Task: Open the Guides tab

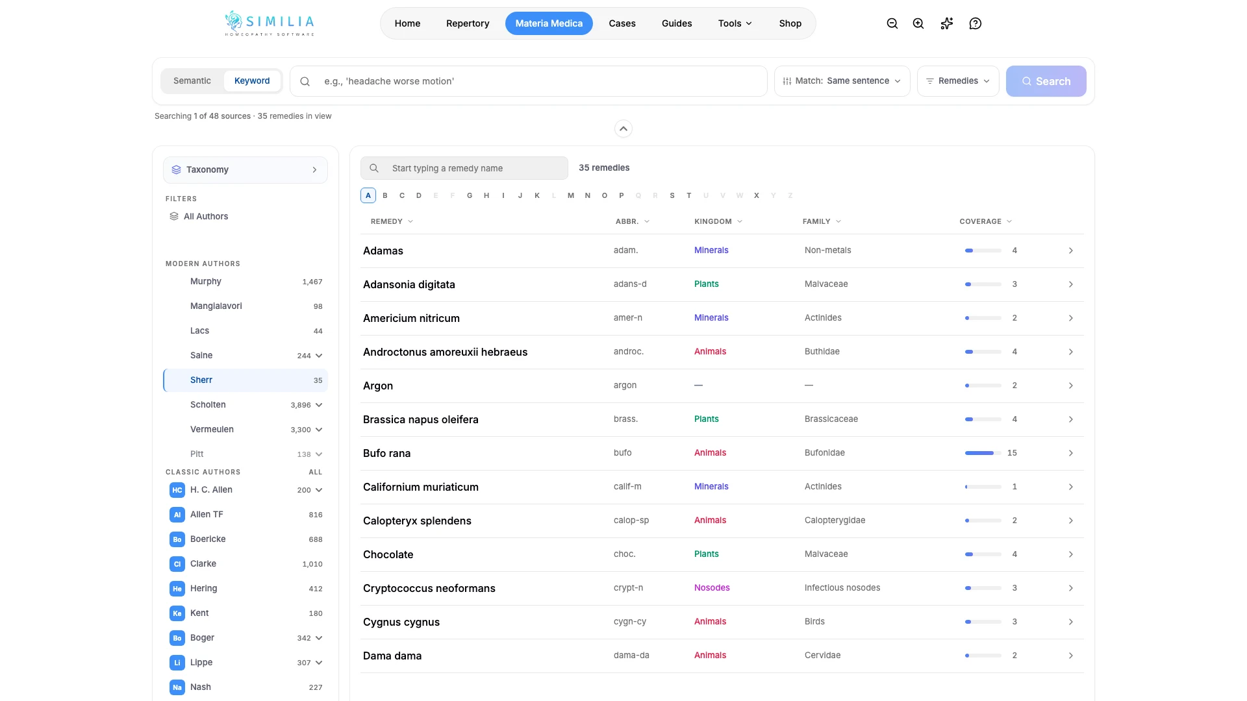Action: click(677, 23)
